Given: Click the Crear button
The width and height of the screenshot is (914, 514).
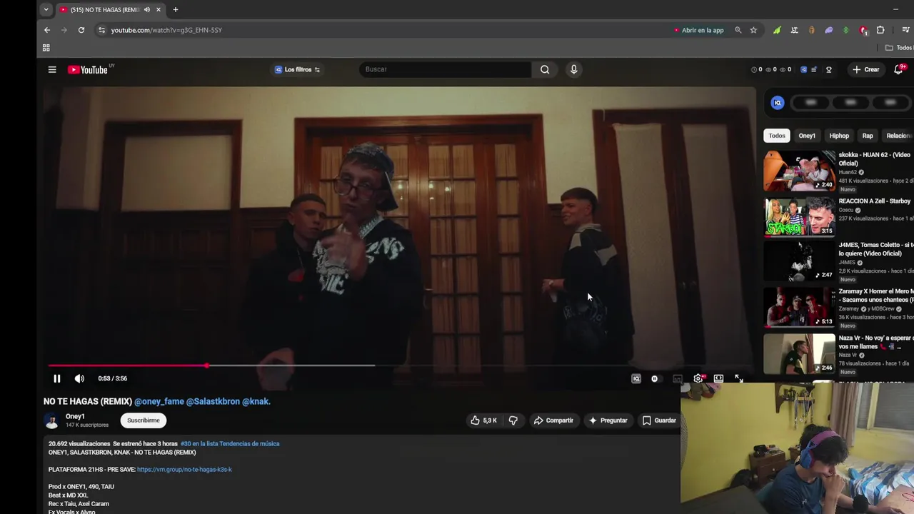Looking at the screenshot, I should coord(865,69).
